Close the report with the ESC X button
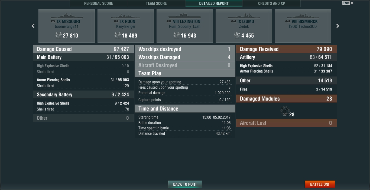Viewport: 370px width, 190px height. tap(348, 3)
